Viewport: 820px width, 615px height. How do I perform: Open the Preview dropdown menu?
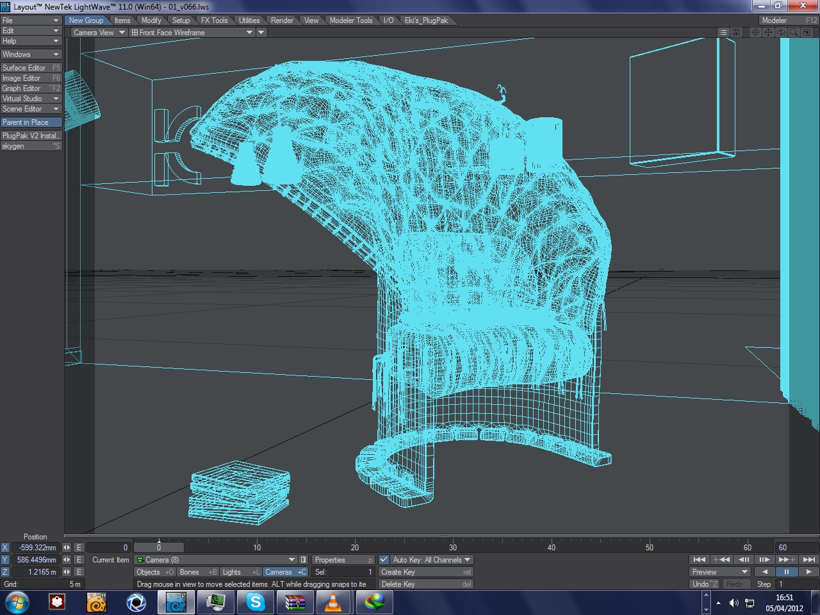719,572
